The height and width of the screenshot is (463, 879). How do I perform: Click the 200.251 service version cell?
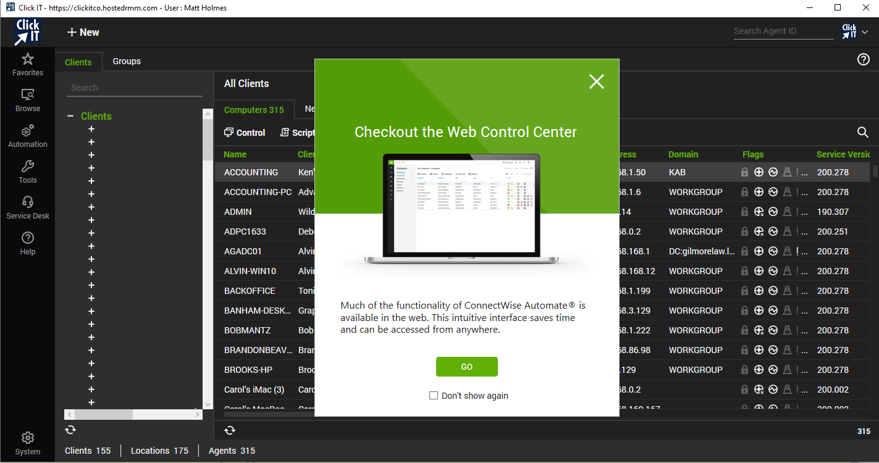coord(833,231)
